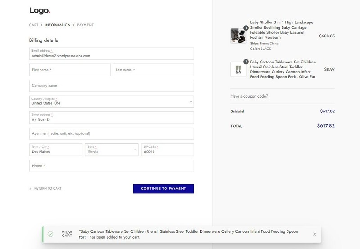
Task: Go to the CART breadcrumb step
Action: pos(34,25)
